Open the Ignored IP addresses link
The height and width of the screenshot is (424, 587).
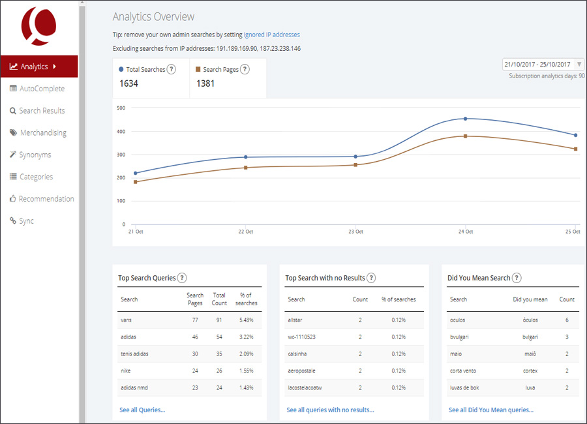(271, 35)
